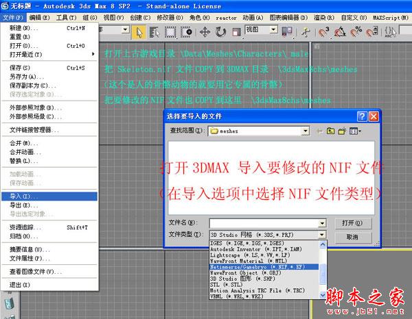Choose New (新建) in File menu

49,28
